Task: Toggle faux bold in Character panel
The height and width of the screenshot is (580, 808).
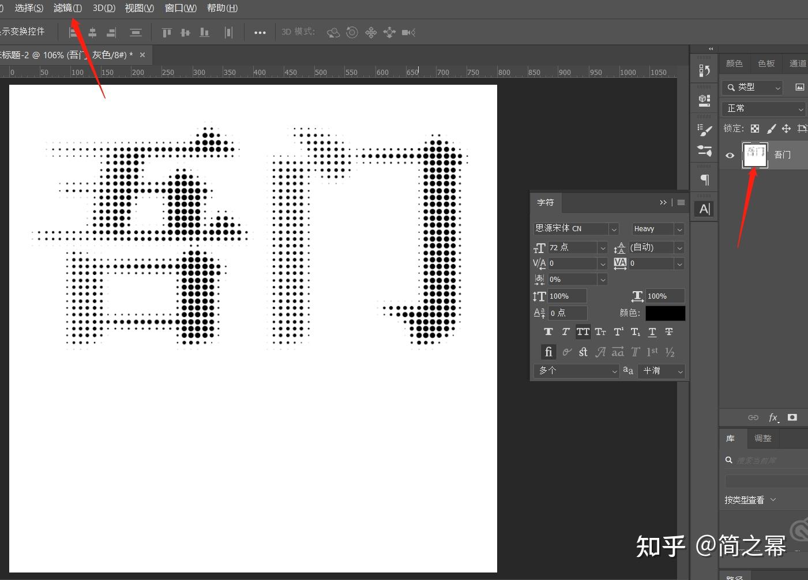Action: click(x=548, y=332)
